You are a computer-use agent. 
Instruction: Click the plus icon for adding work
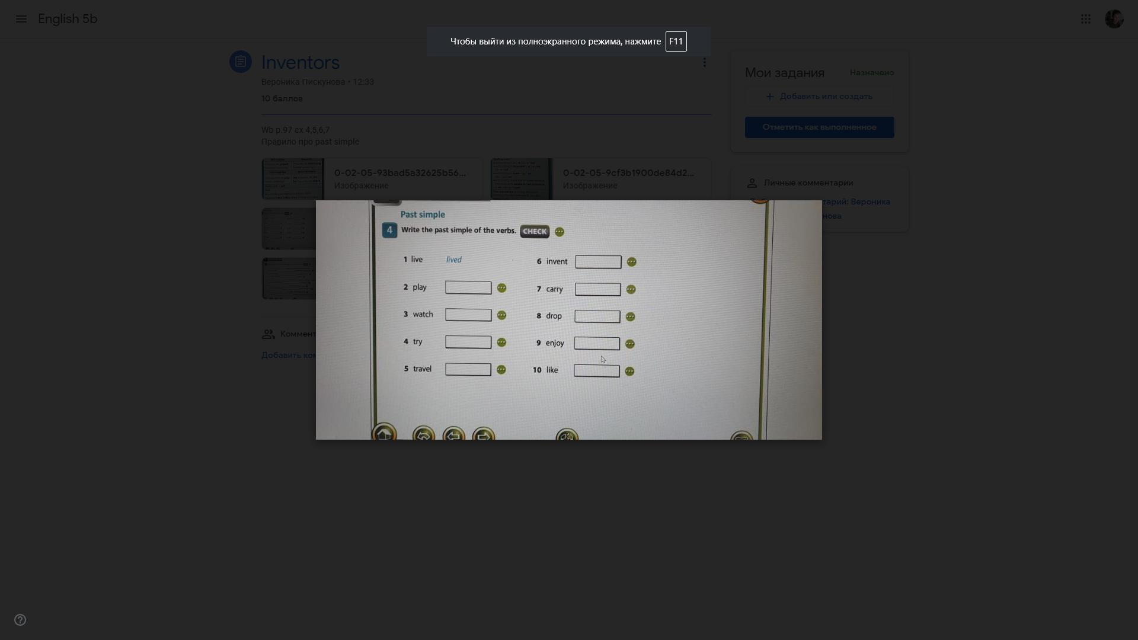(x=770, y=97)
